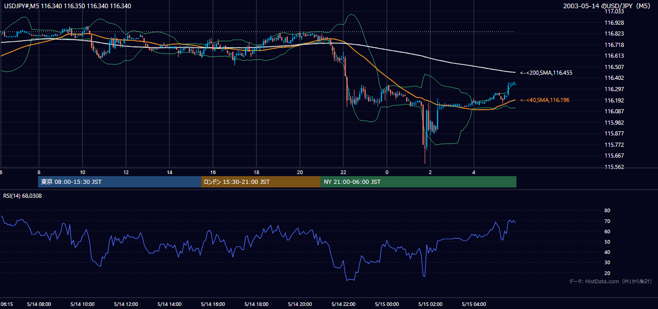Click the 5/14 12:00 time axis label

126,304
